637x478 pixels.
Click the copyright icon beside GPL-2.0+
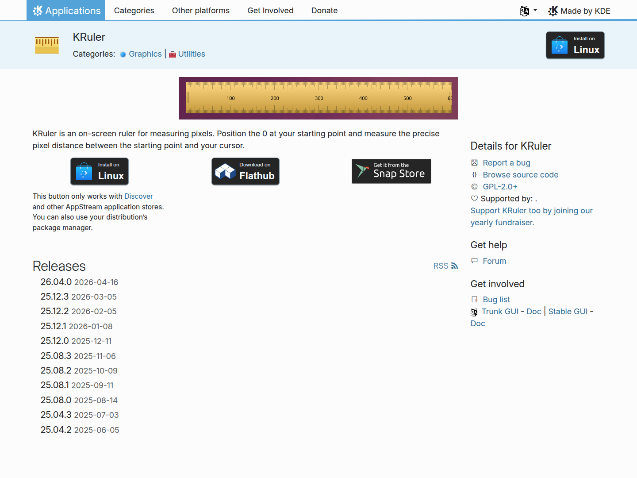point(474,187)
